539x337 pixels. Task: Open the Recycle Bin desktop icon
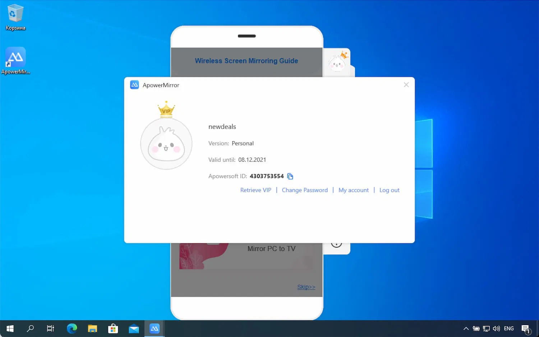coord(15,17)
